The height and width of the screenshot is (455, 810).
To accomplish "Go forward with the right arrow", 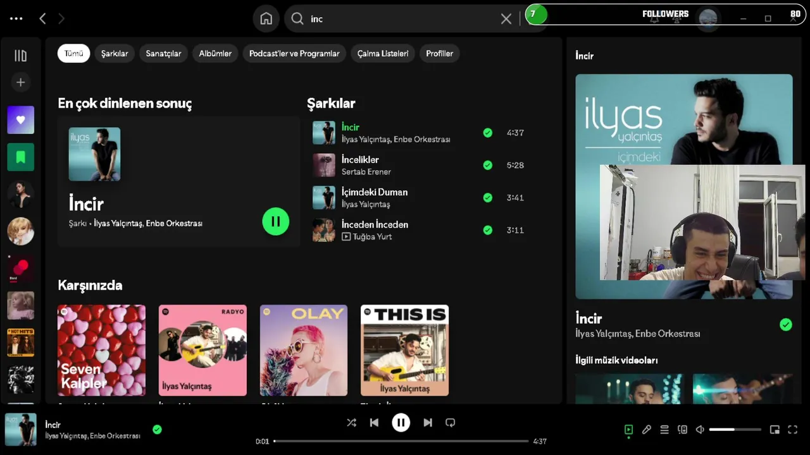I will click(x=61, y=19).
